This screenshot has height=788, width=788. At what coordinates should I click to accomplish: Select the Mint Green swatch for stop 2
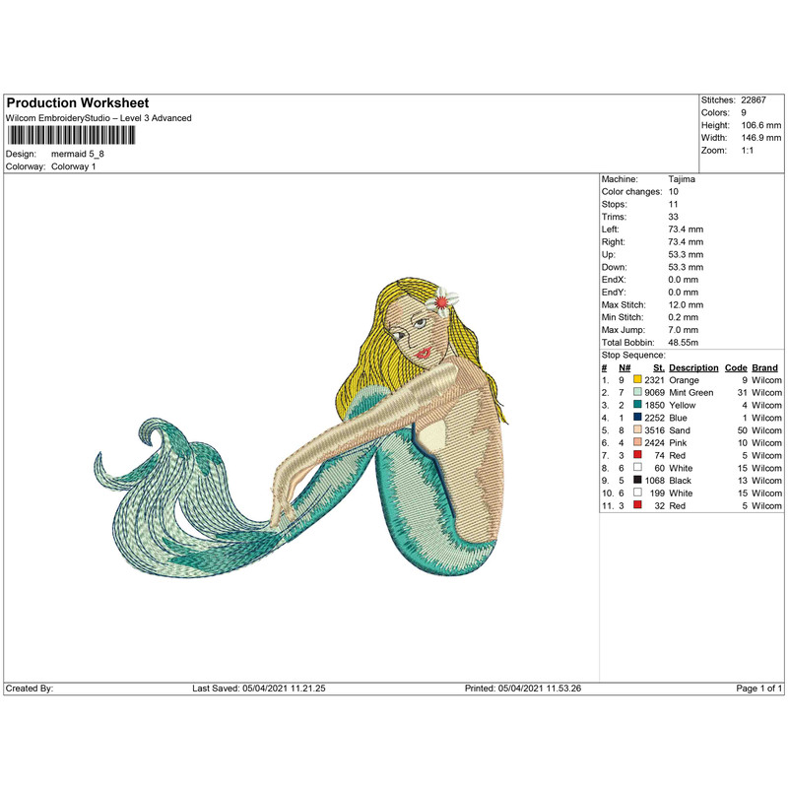pyautogui.click(x=637, y=392)
